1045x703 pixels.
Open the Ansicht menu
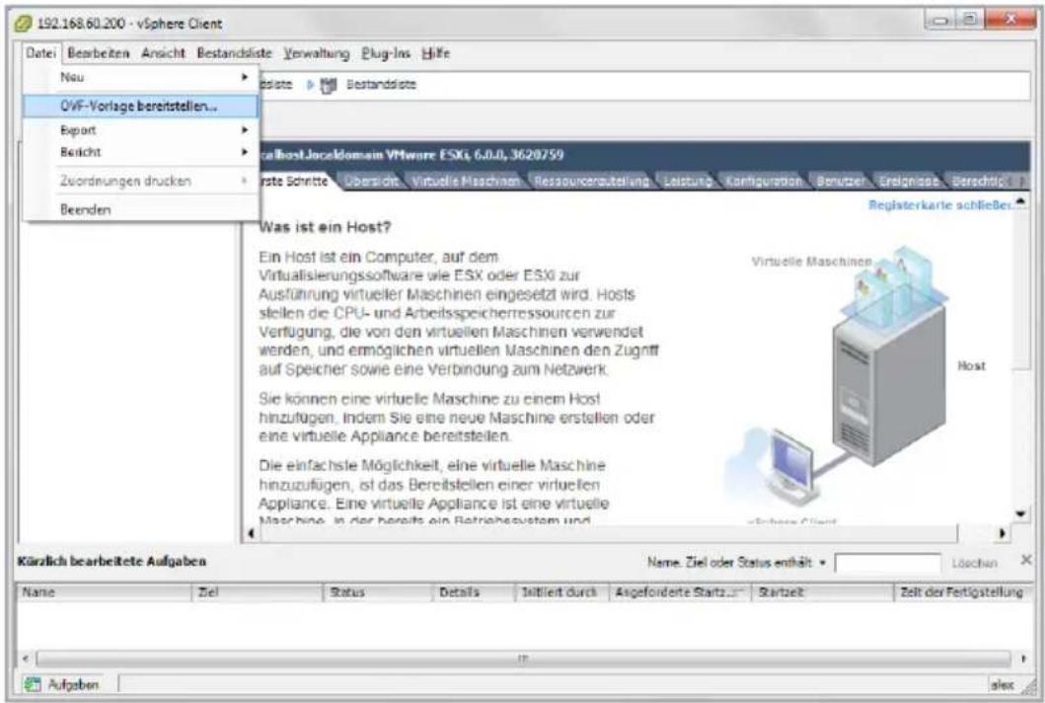163,52
